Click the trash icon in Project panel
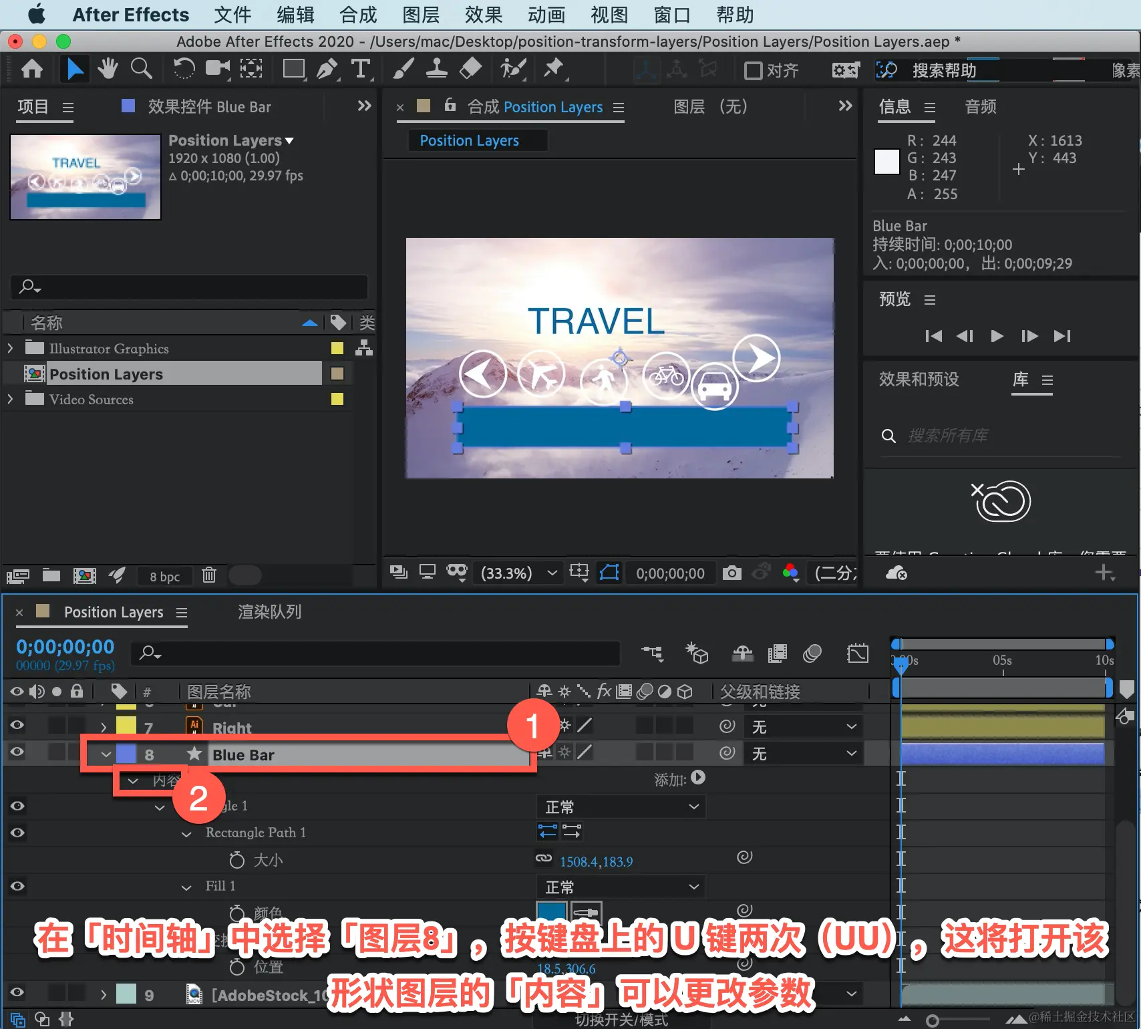 [x=209, y=575]
